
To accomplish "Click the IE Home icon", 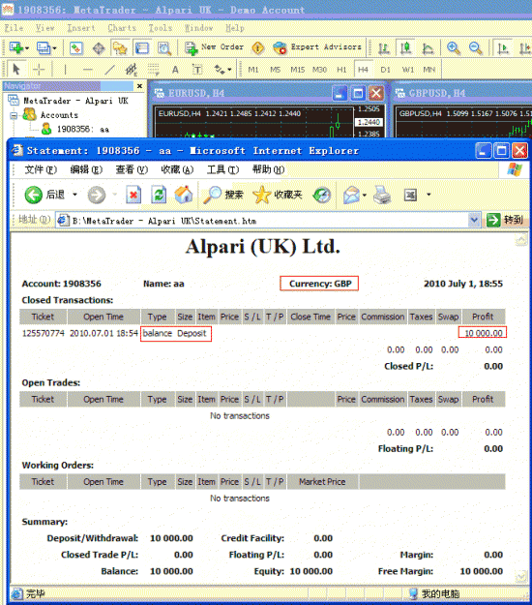I will [184, 195].
